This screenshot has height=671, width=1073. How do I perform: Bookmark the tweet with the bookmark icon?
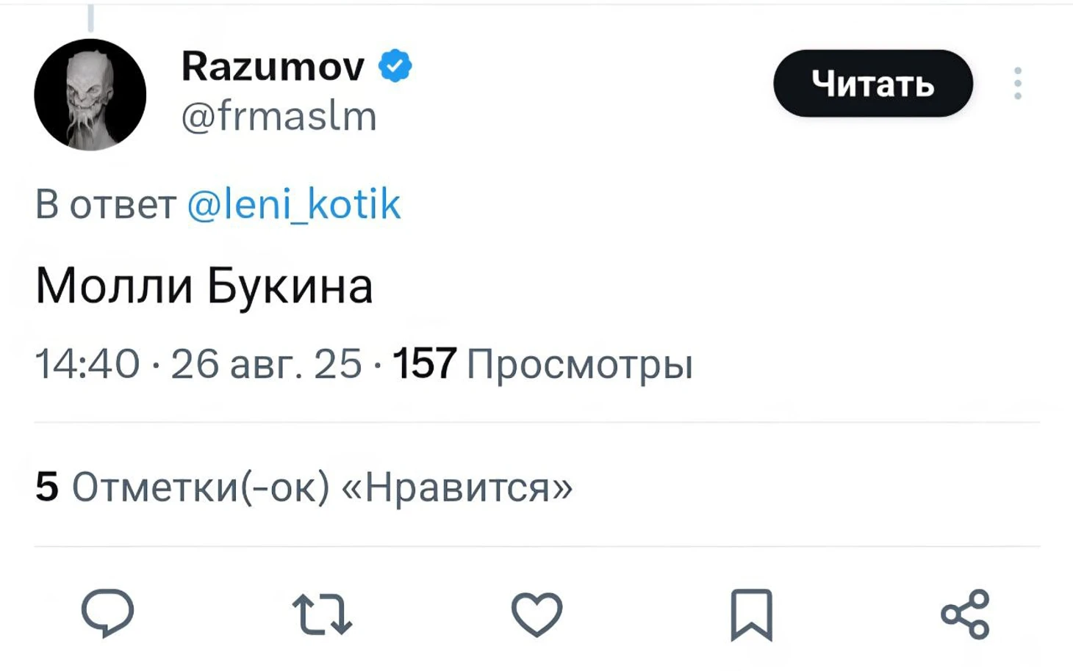pyautogui.click(x=751, y=614)
